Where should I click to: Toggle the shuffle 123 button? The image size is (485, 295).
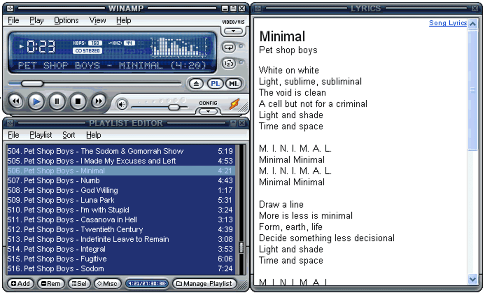[229, 63]
